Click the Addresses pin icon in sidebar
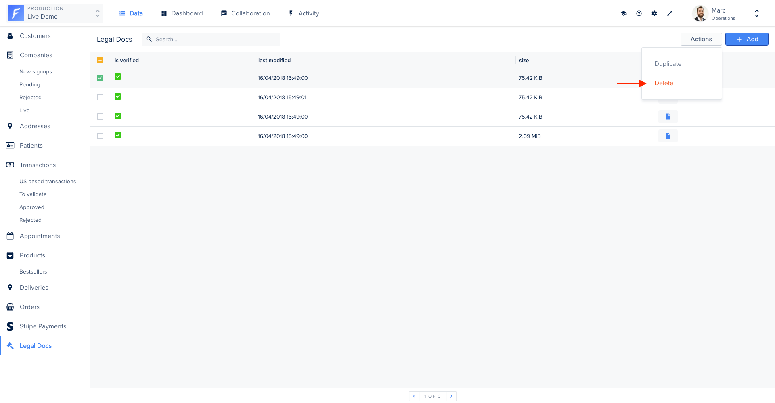The image size is (775, 403). (10, 126)
